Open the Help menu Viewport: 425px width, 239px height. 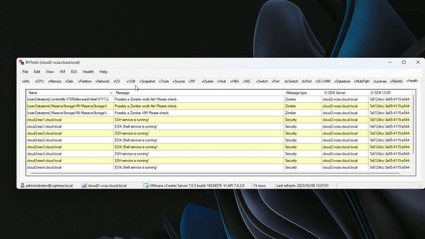tap(104, 72)
